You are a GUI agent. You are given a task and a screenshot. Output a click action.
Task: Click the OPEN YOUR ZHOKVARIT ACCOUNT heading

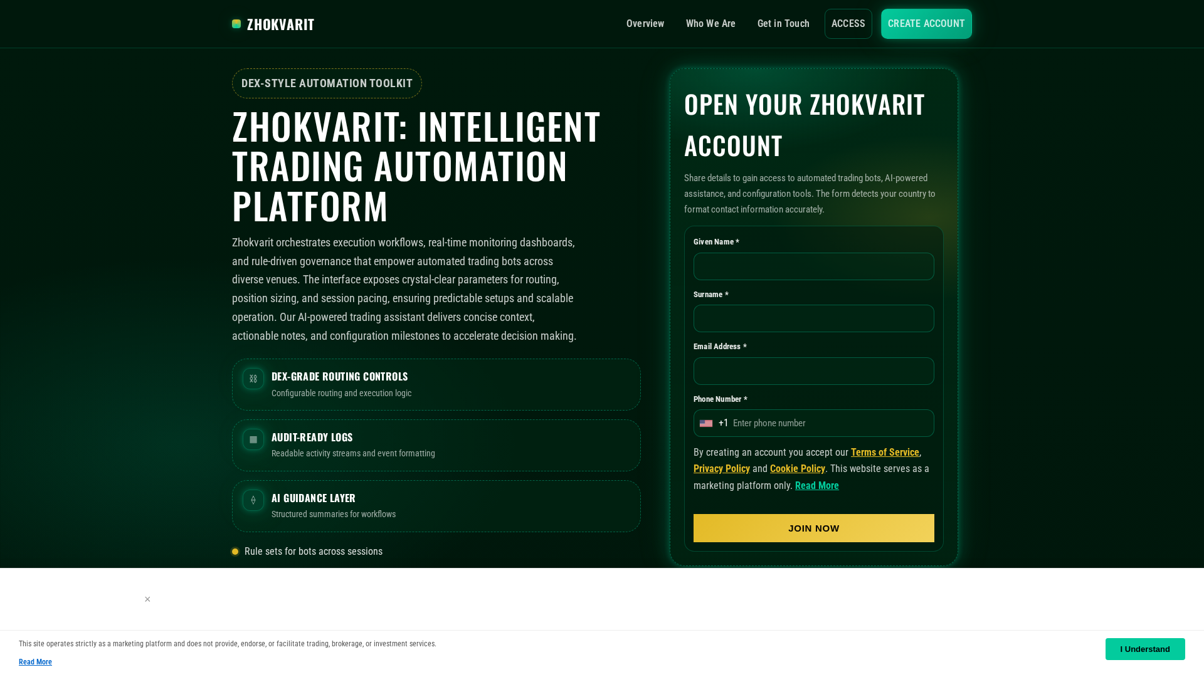[805, 125]
